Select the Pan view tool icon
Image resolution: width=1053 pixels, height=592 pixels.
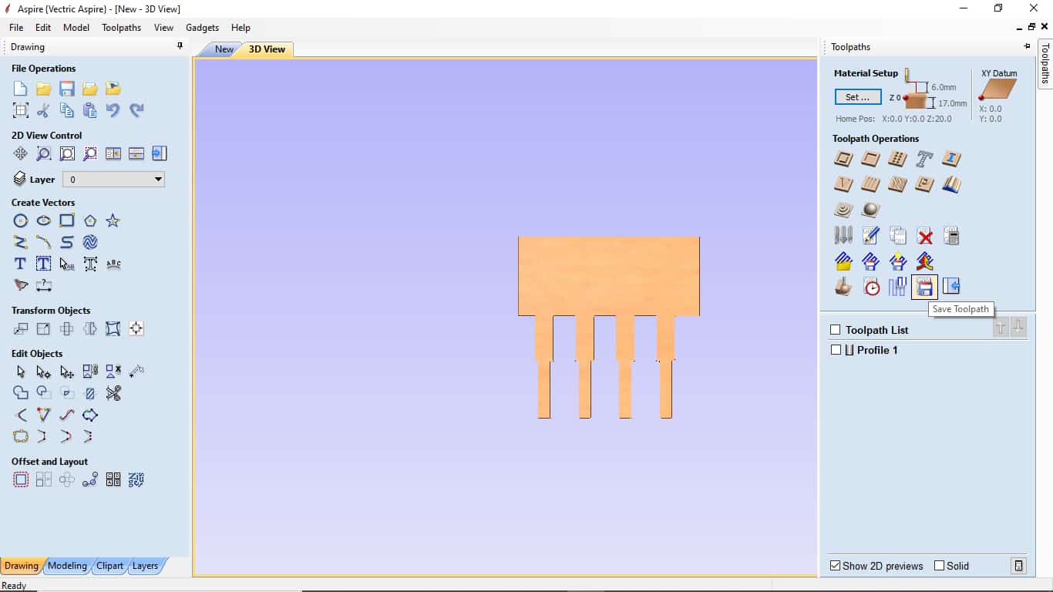pos(21,153)
